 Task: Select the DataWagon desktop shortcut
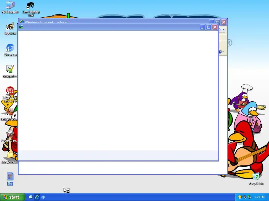coord(9,115)
